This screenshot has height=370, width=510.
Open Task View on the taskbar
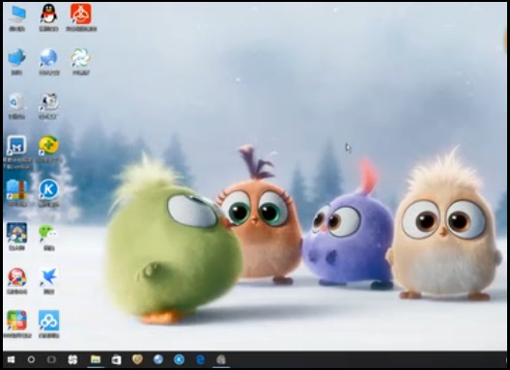click(51, 359)
